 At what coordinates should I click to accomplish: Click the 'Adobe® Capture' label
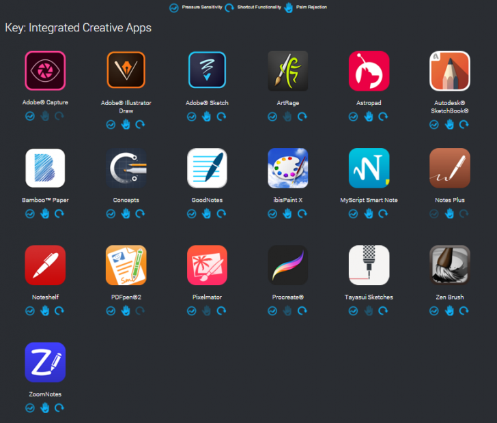pyautogui.click(x=45, y=102)
